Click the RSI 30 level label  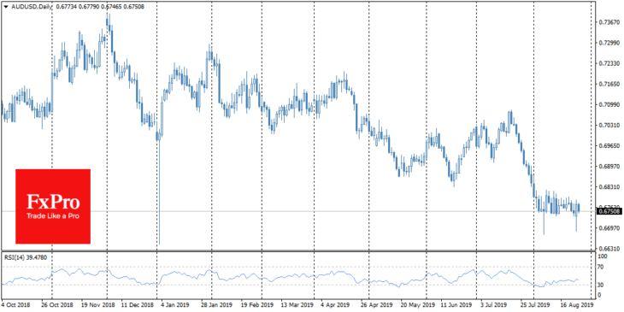coord(602,286)
